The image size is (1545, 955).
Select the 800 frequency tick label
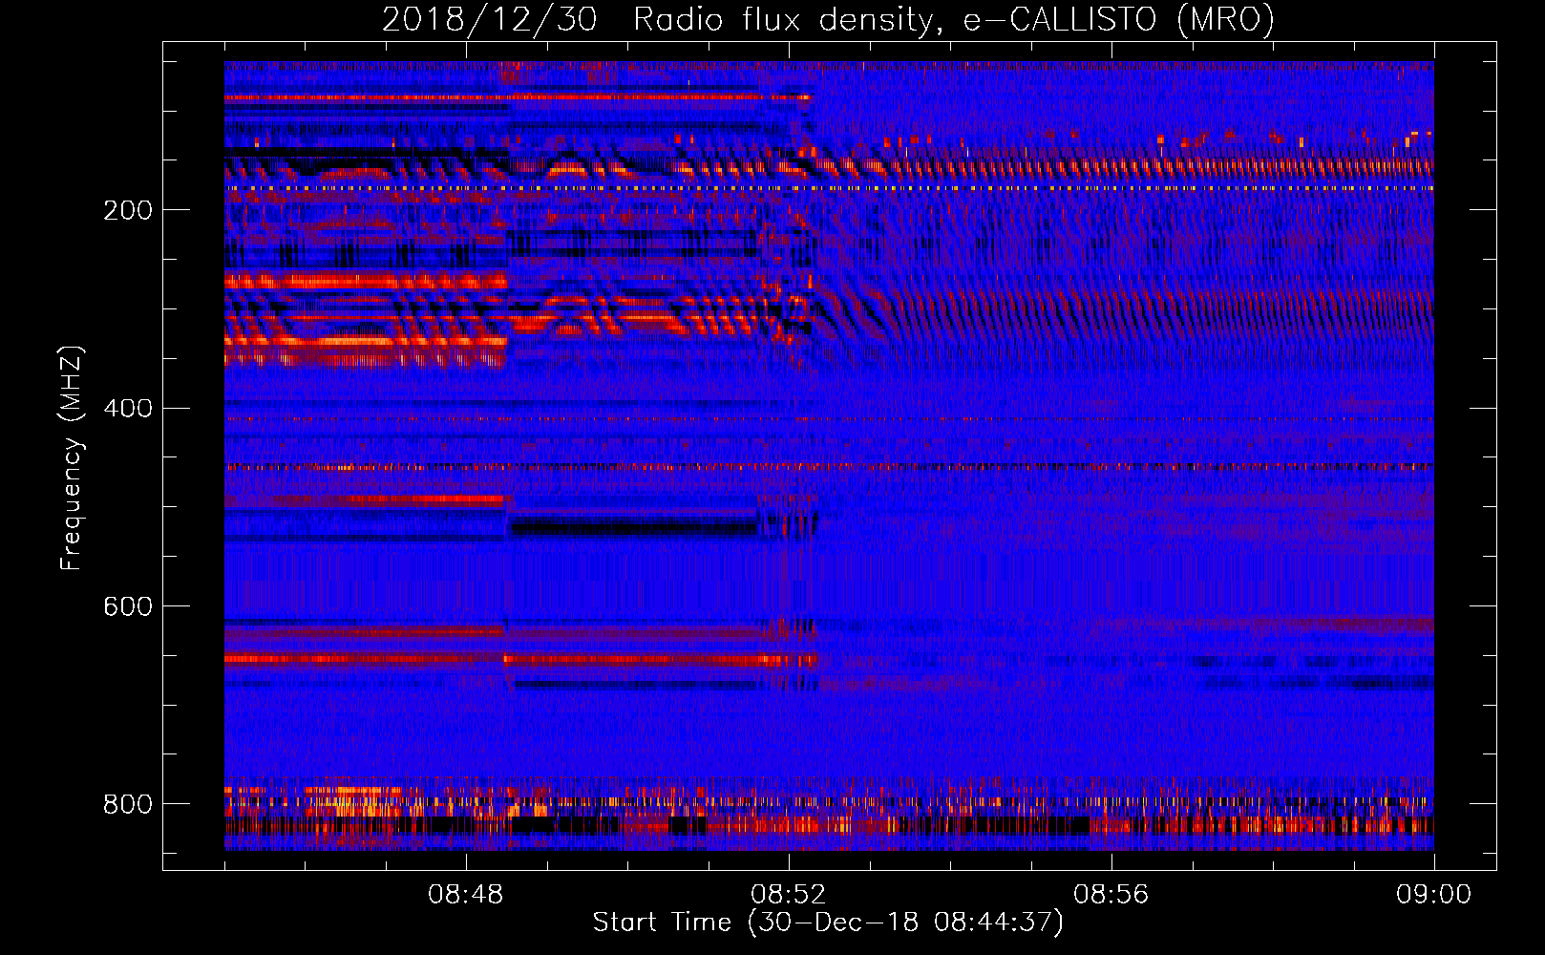[127, 804]
